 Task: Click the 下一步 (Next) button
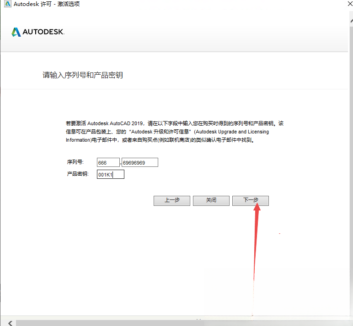[250, 200]
